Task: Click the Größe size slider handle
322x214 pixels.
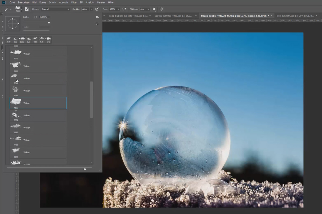Action: (x=49, y=22)
